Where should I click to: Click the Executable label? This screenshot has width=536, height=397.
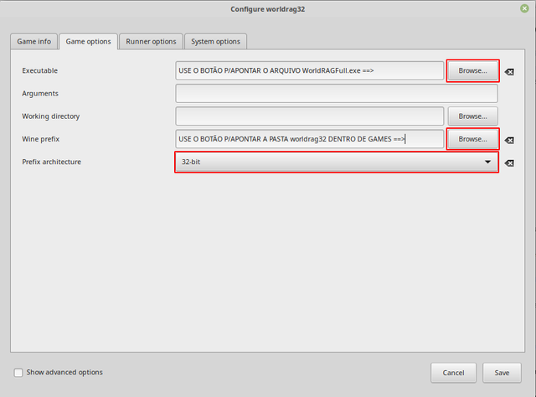point(39,71)
